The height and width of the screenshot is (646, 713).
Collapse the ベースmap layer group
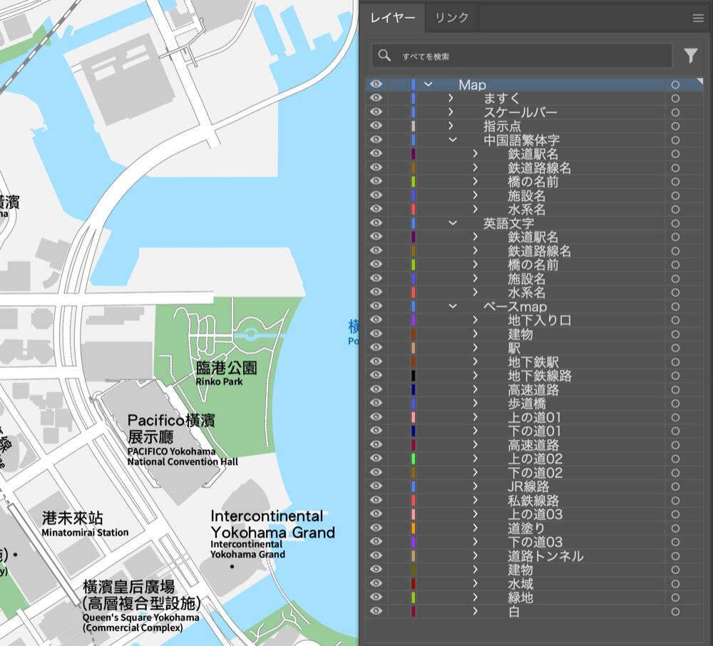tap(452, 307)
